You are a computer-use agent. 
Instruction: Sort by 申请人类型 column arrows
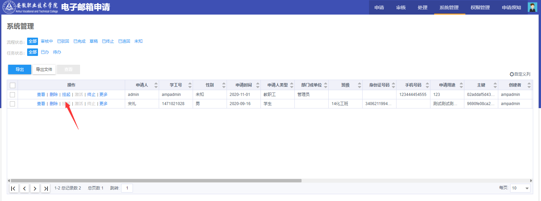(x=292, y=85)
